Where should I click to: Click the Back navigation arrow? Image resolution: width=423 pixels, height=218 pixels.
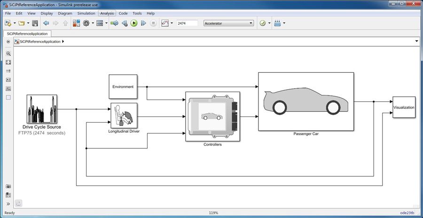(46, 23)
